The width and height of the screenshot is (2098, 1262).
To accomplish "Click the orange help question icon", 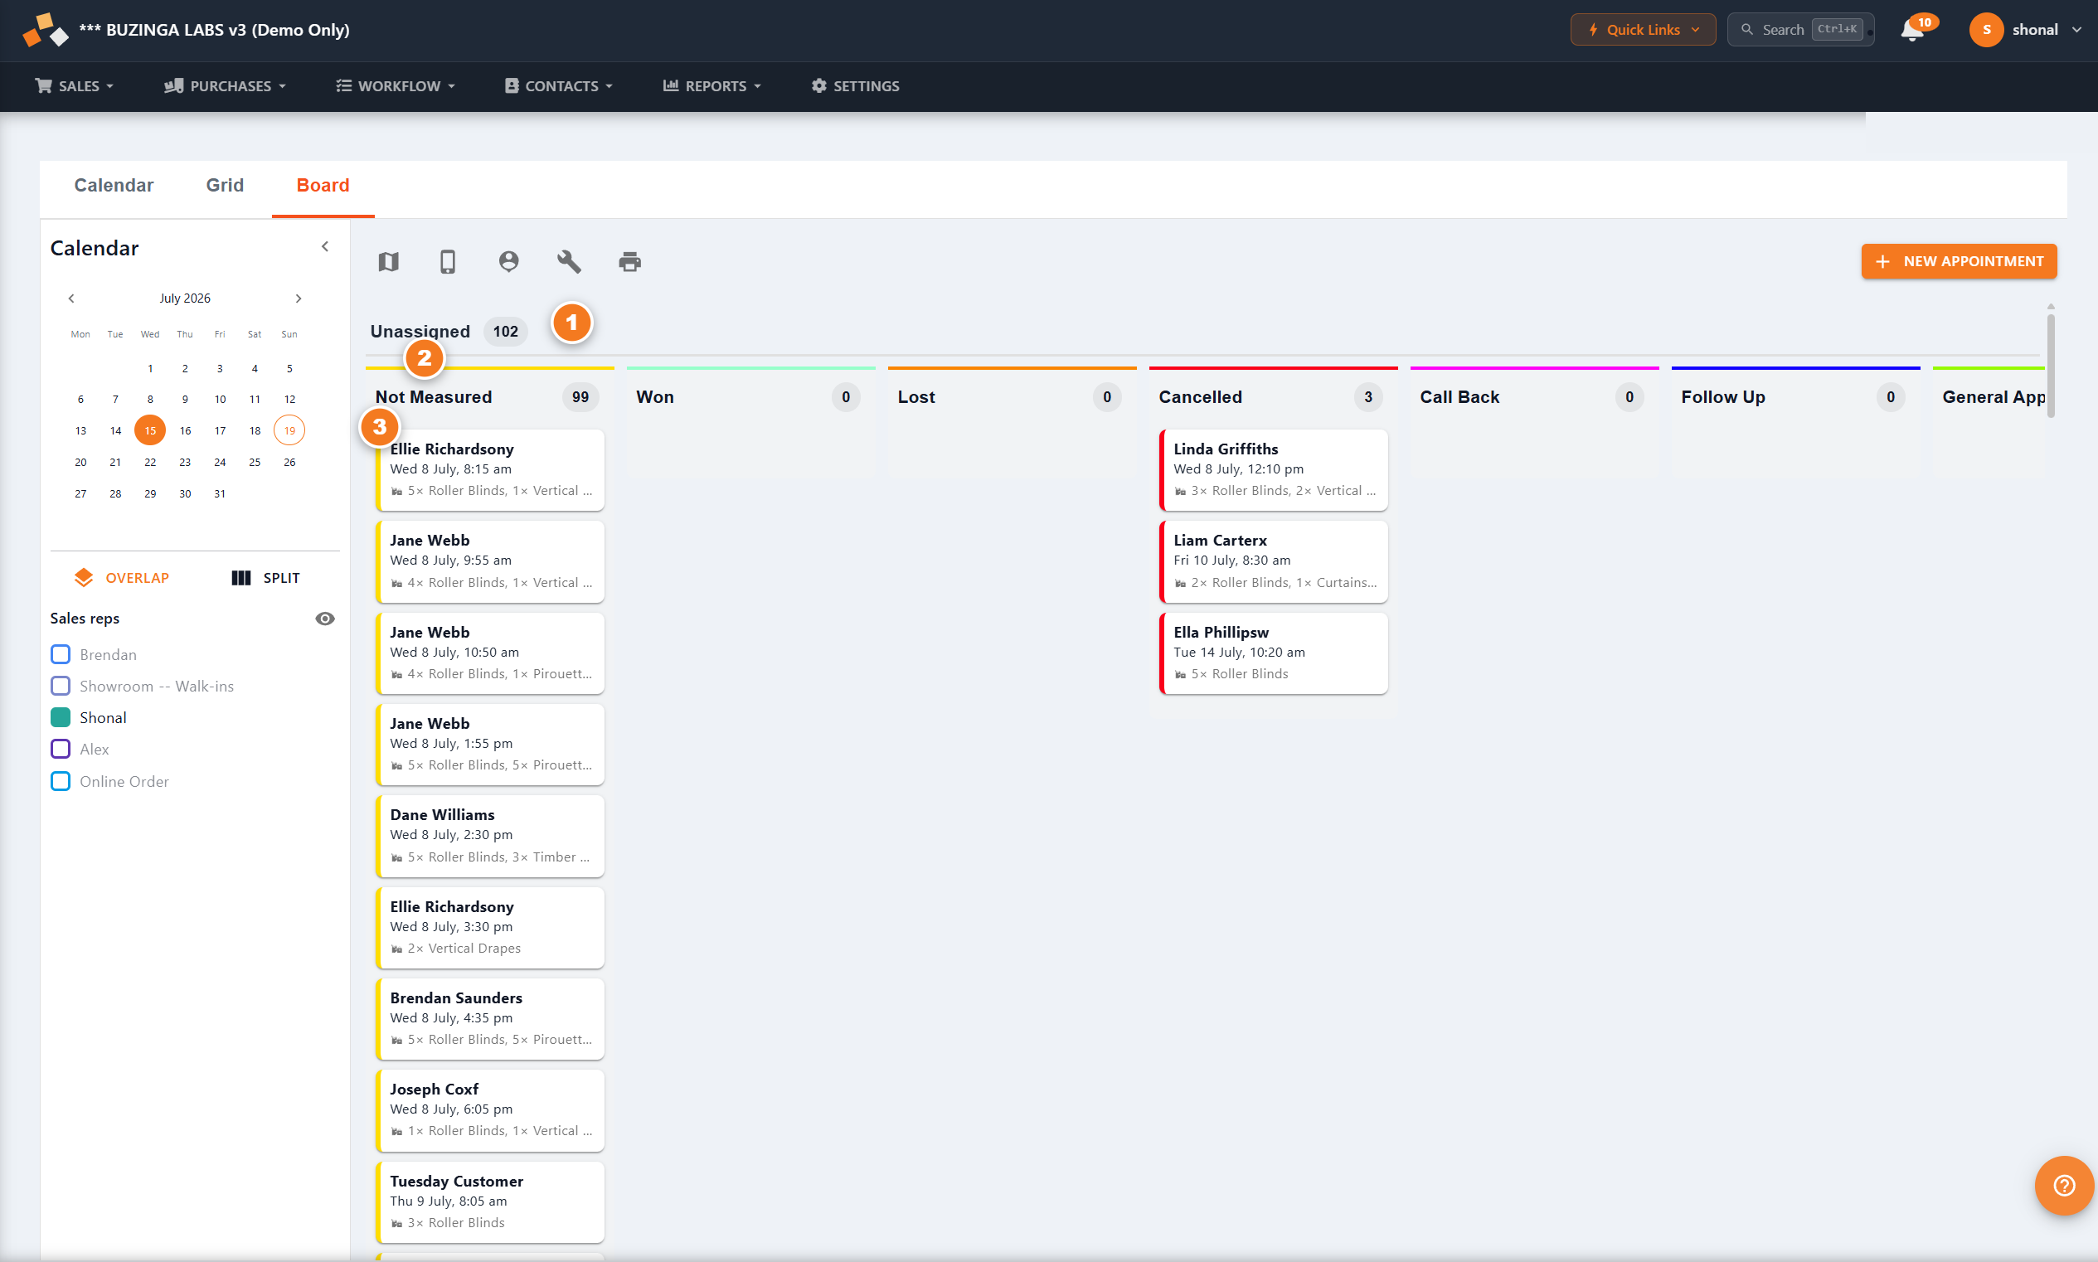I will point(2064,1186).
